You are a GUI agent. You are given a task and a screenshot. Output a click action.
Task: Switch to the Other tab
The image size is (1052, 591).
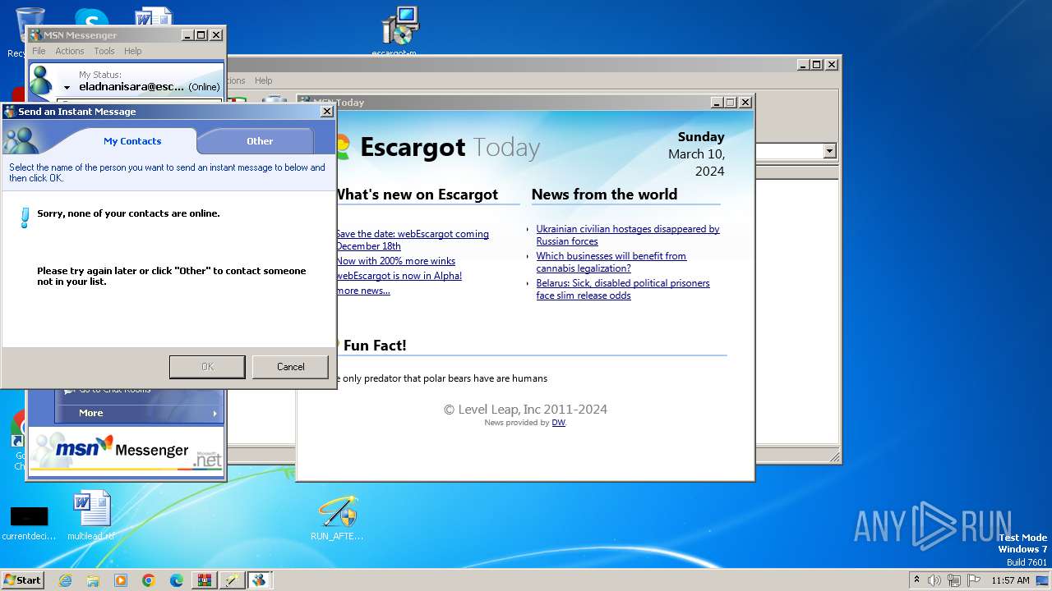tap(260, 141)
